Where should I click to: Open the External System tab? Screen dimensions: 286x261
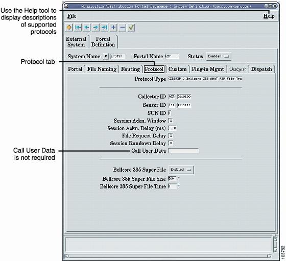(x=76, y=42)
